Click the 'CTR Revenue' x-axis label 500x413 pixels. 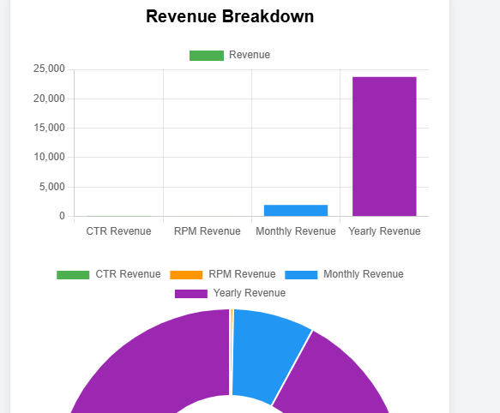click(118, 231)
